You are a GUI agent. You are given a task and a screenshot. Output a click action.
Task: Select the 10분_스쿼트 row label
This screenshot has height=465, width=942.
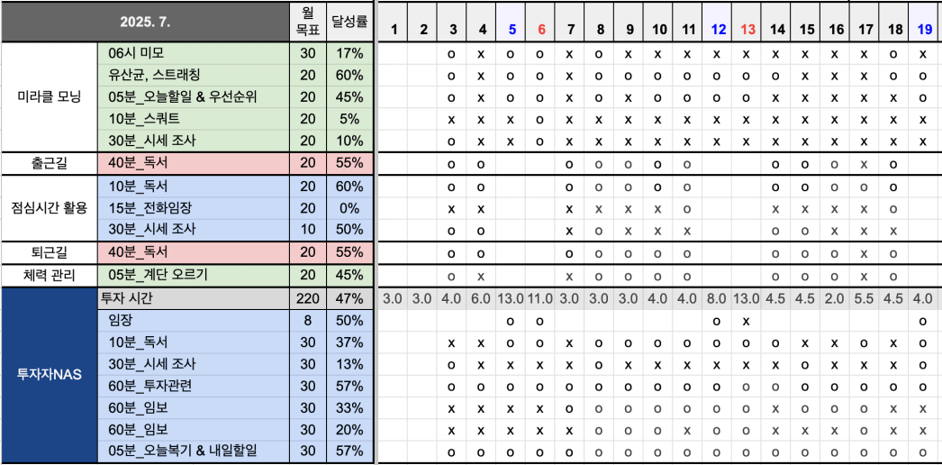point(194,119)
